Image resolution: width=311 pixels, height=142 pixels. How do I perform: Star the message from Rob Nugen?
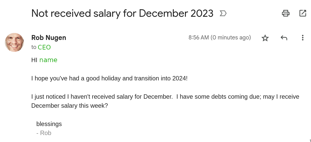pos(265,38)
